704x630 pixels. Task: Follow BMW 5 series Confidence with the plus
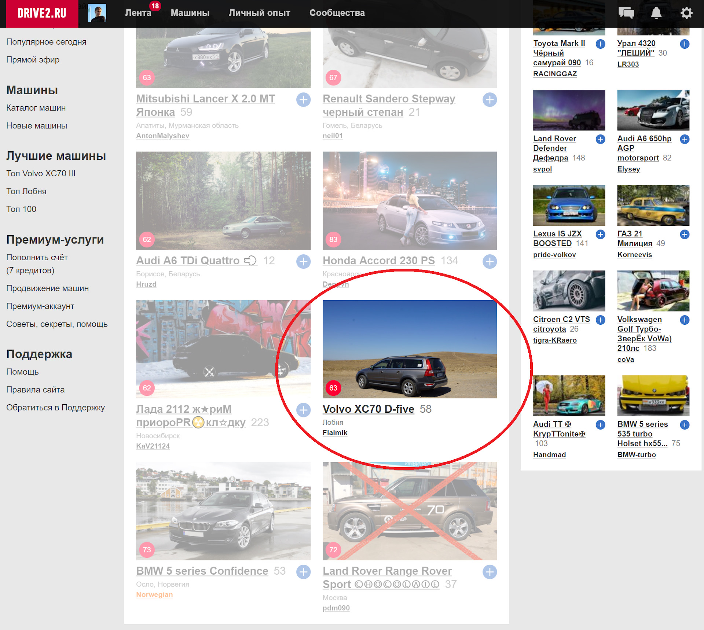(303, 572)
